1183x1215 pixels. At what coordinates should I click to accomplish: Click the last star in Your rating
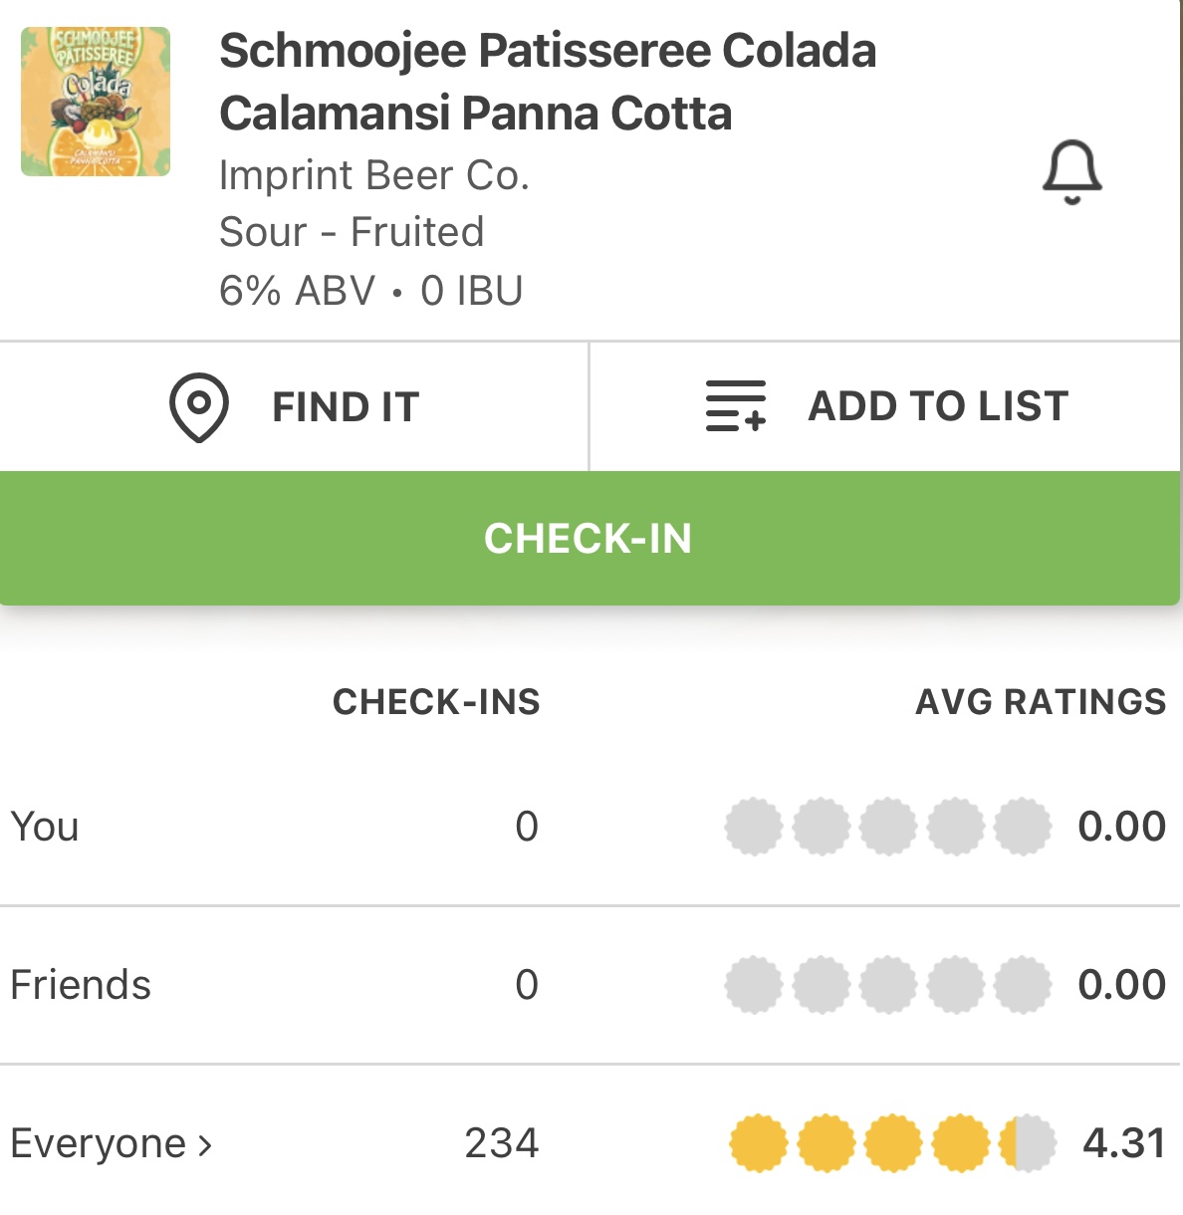click(x=1023, y=827)
